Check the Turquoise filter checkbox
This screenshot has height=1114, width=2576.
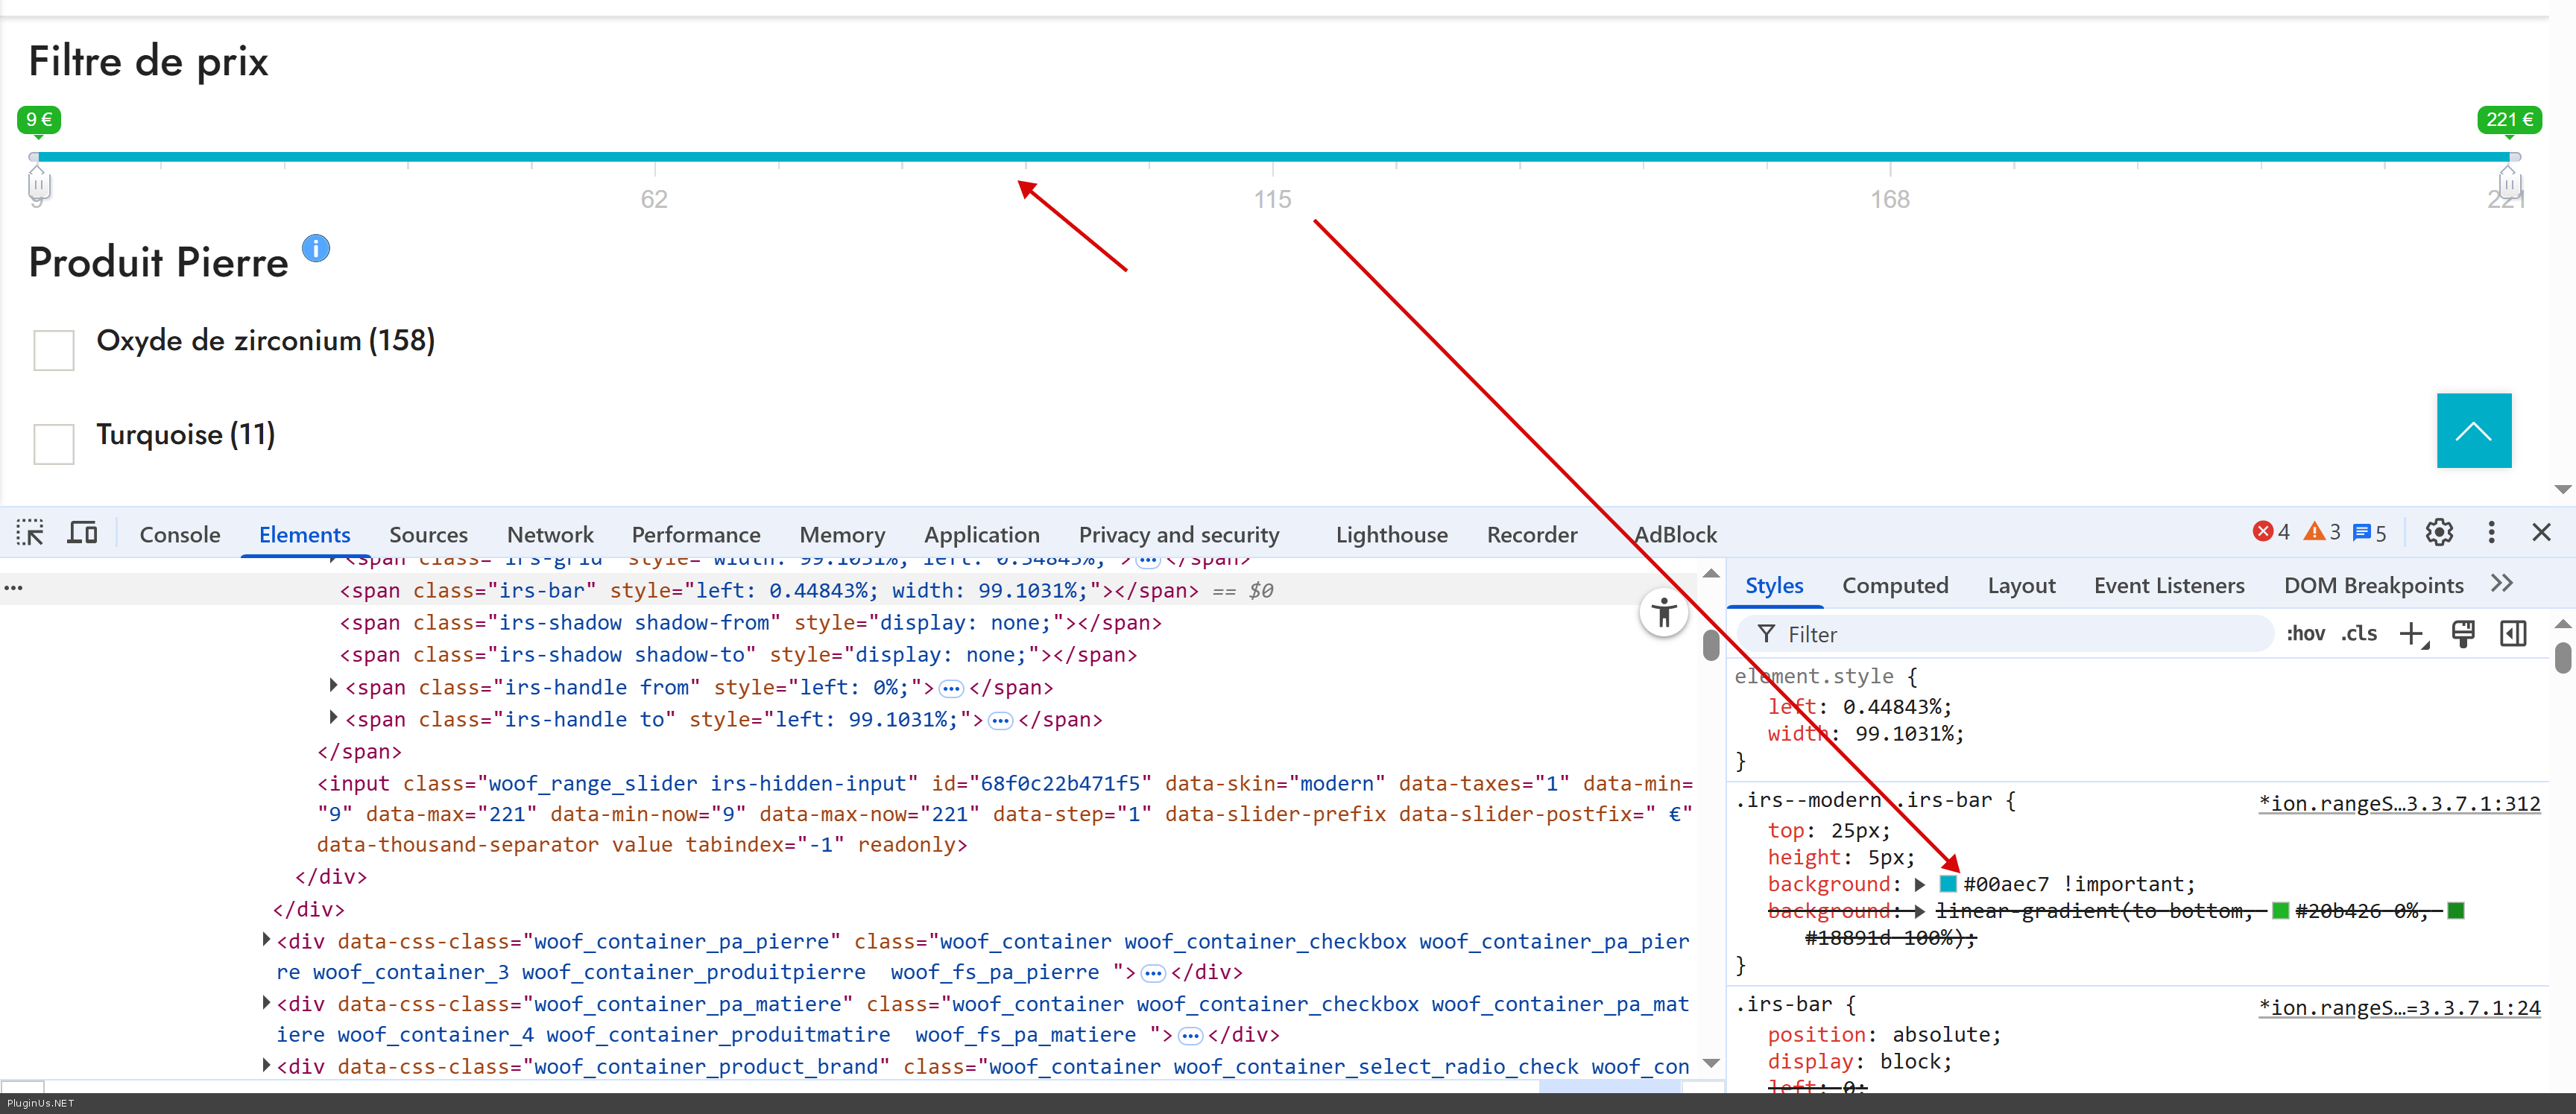pyautogui.click(x=54, y=444)
